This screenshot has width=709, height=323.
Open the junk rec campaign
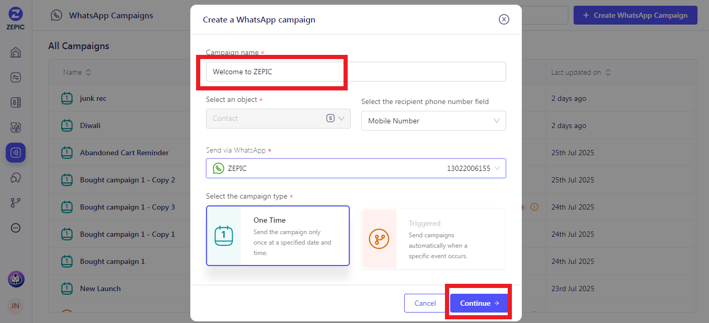point(93,98)
